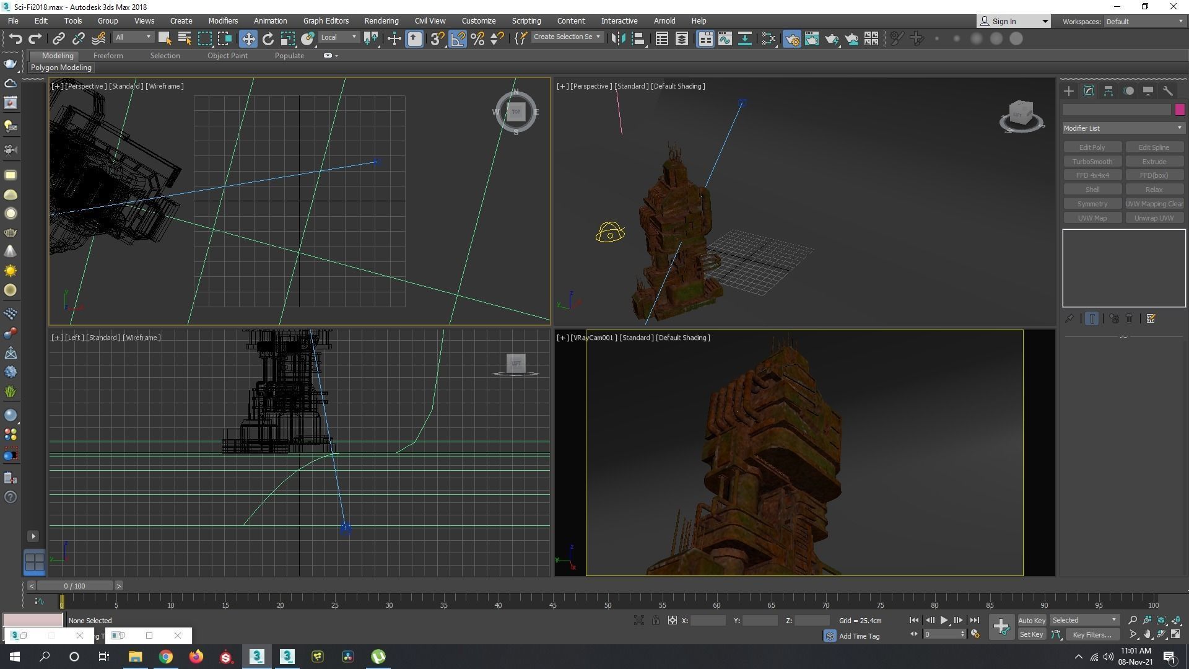Click the Redo arrow icon
The height and width of the screenshot is (669, 1189).
tap(35, 38)
